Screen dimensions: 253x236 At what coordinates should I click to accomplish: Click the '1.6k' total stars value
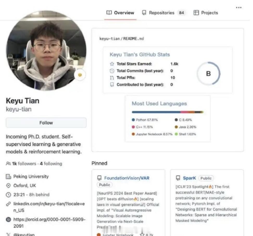tap(174, 64)
